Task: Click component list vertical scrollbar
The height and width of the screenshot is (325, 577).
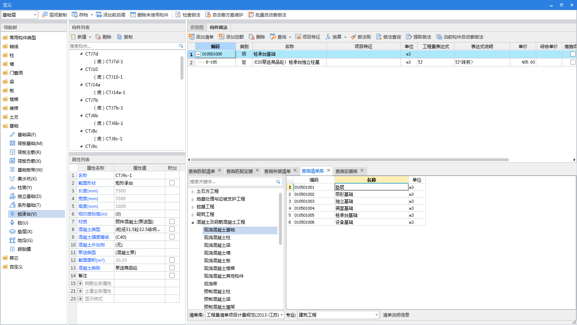Action: (182, 68)
